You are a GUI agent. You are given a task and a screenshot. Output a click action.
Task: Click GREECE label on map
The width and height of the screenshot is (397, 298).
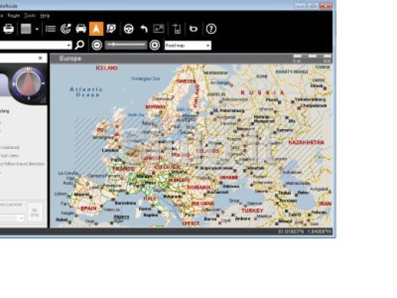[191, 223]
